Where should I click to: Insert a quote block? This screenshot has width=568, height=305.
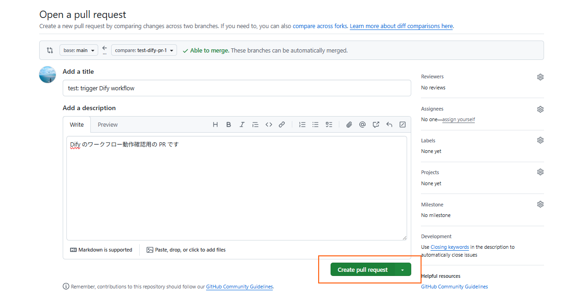255,124
